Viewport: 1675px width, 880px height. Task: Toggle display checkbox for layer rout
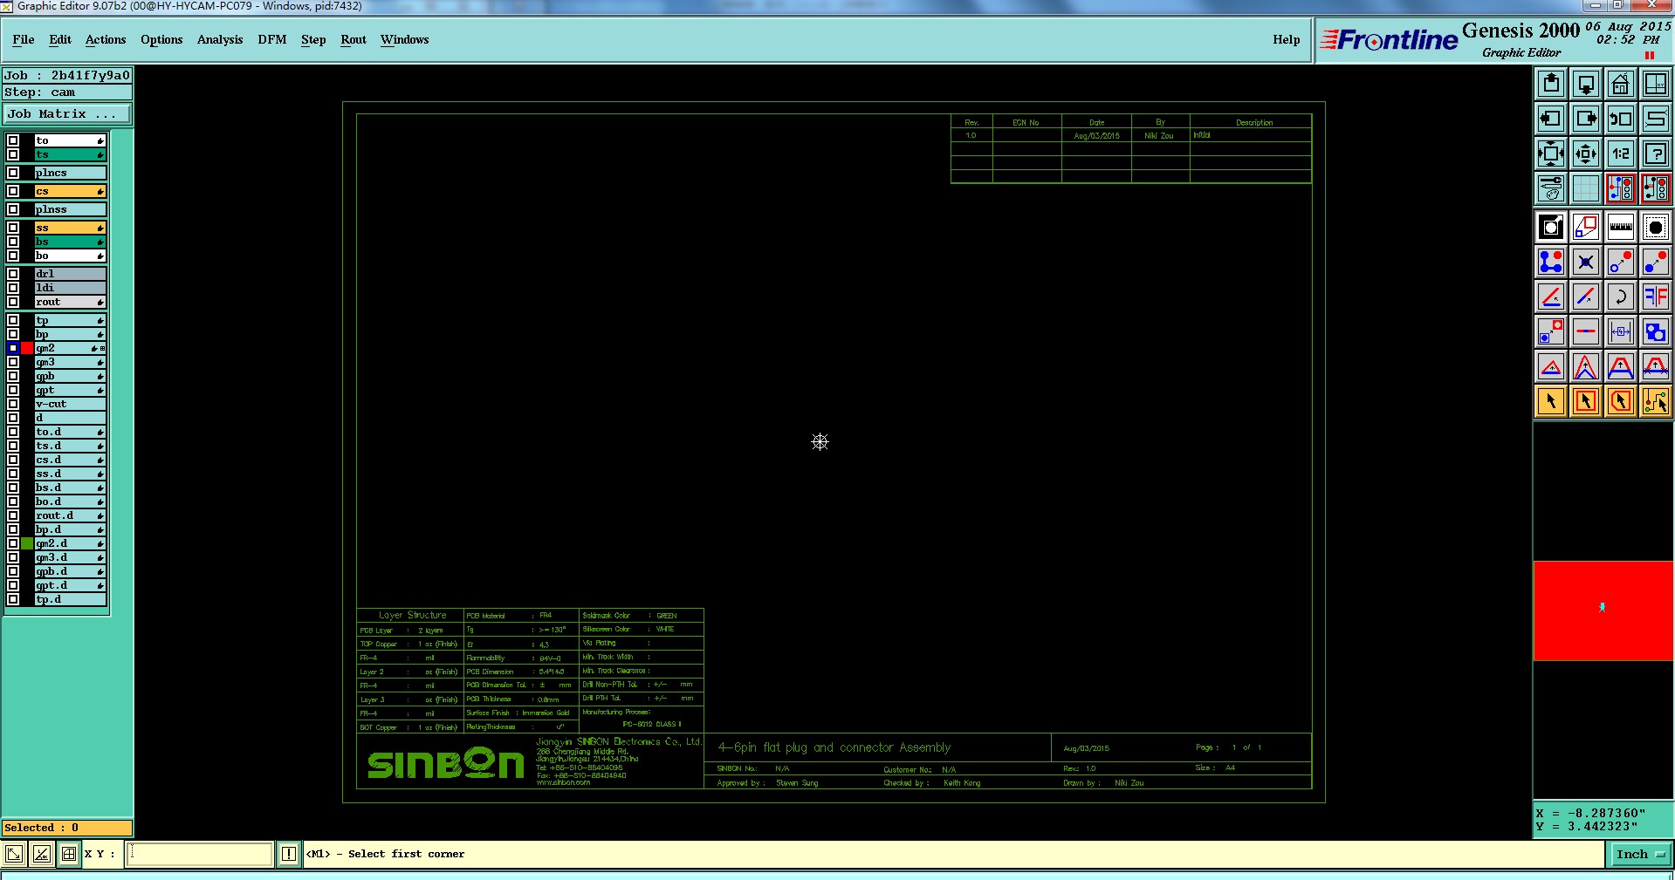(13, 302)
